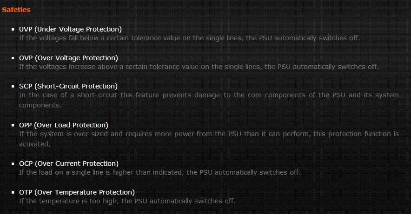Image resolution: width=411 pixels, height=214 pixels.
Task: Click the word "activated." under OPP
Action: pyautogui.click(x=34, y=144)
